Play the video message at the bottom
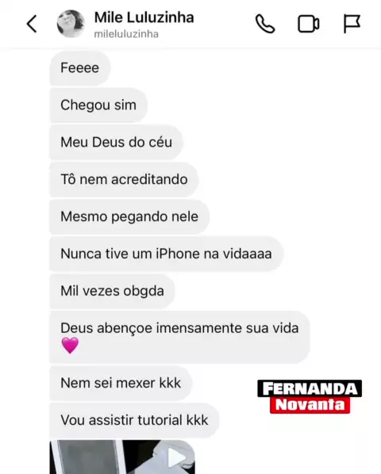381x474 pixels. (x=178, y=457)
